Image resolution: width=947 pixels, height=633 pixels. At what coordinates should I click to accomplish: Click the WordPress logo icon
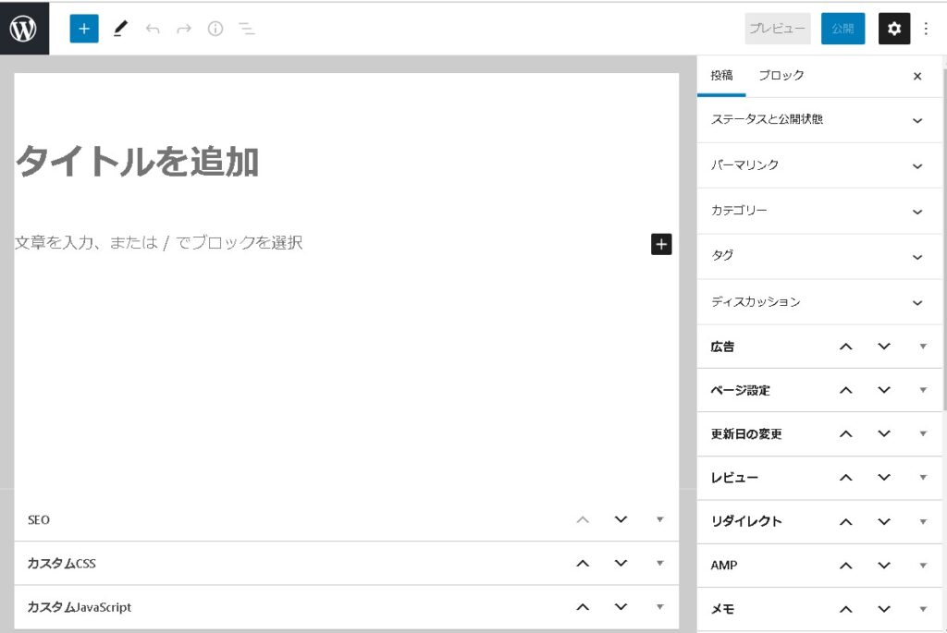(23, 29)
